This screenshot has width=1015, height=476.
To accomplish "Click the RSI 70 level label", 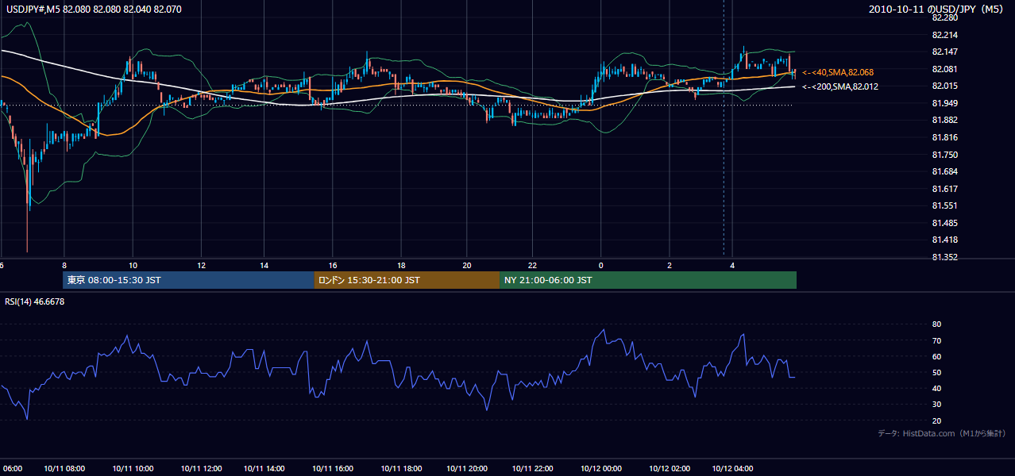I will (x=936, y=340).
